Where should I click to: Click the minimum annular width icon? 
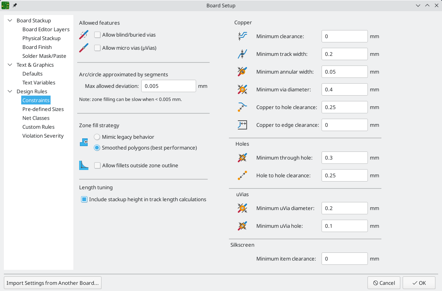coord(242,72)
